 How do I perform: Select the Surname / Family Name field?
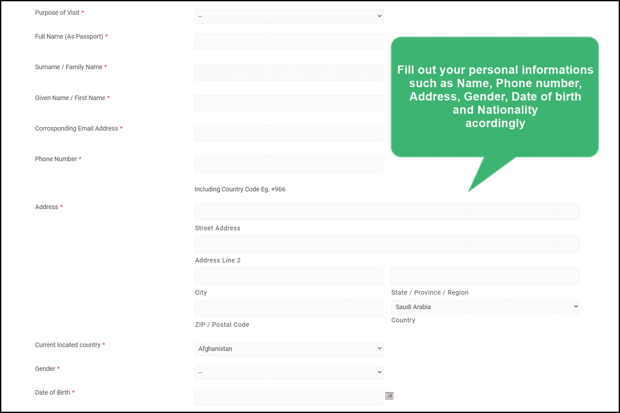coord(288,72)
